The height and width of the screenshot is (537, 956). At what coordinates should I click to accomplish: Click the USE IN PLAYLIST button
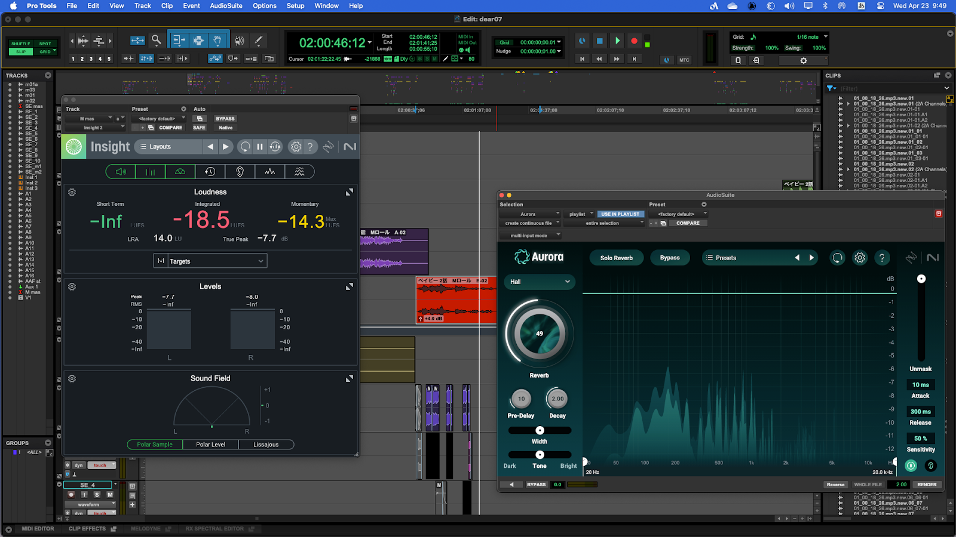click(x=620, y=214)
